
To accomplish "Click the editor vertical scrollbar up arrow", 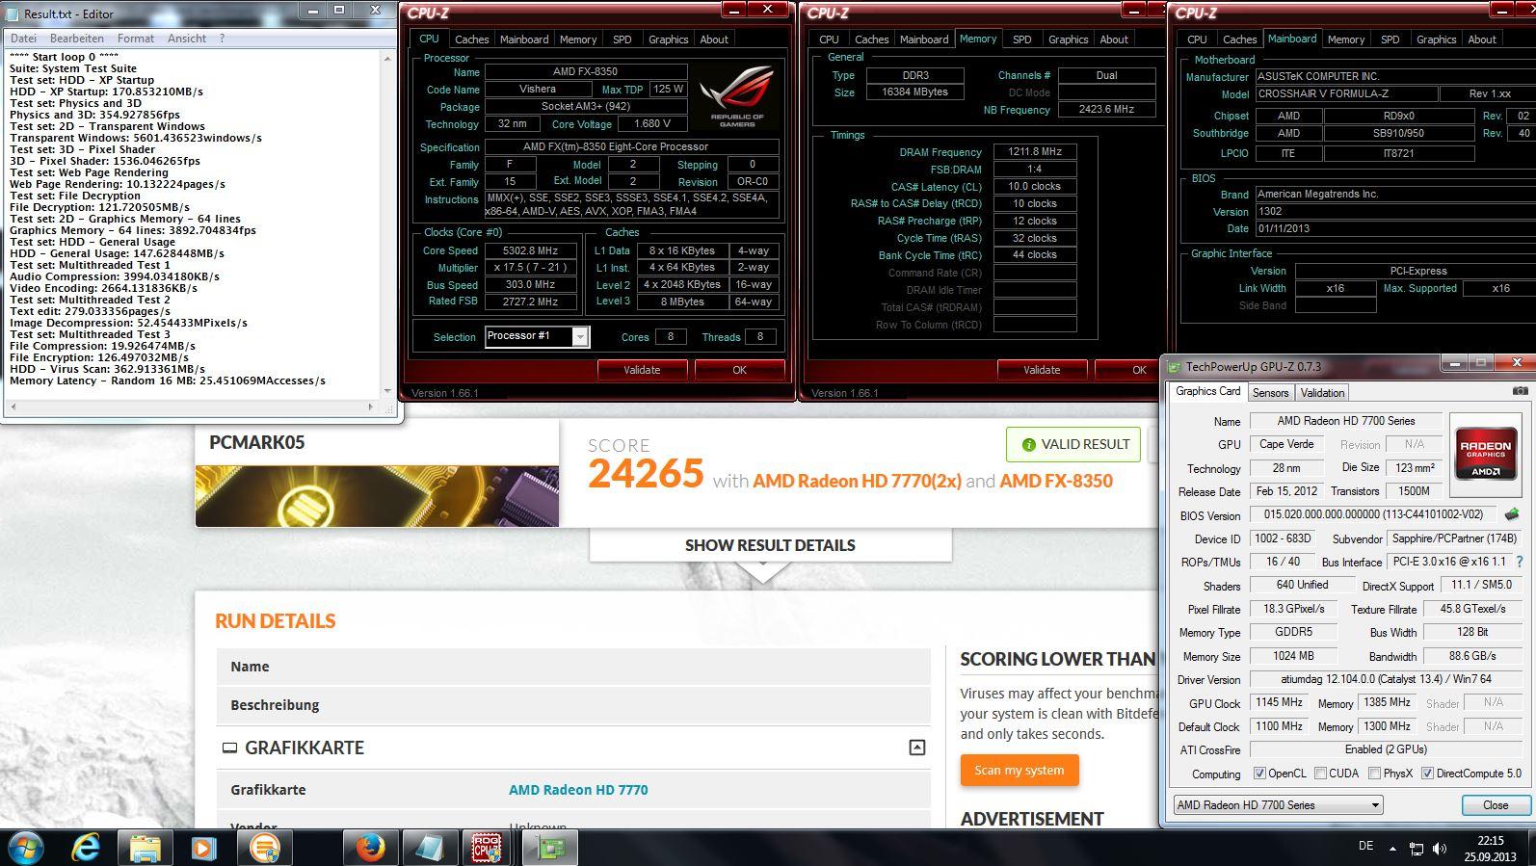I will coord(387,59).
